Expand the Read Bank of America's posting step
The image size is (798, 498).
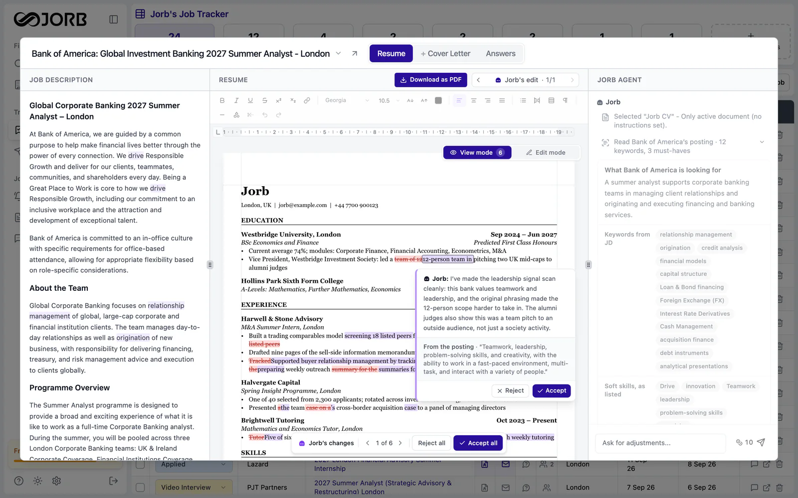[762, 142]
